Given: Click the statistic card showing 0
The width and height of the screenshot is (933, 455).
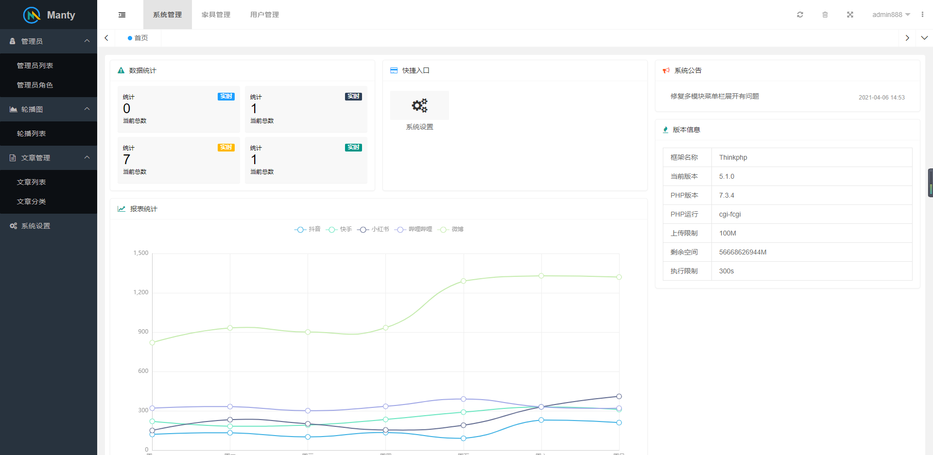Looking at the screenshot, I should (179, 109).
